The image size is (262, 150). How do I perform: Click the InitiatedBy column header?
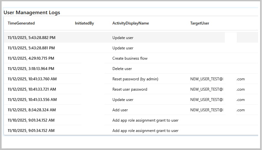[84, 23]
